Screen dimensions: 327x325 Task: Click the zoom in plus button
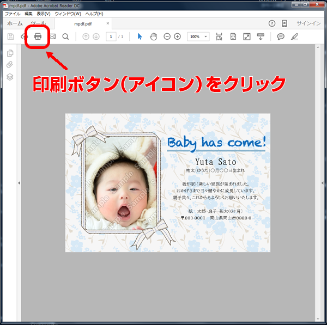177,36
